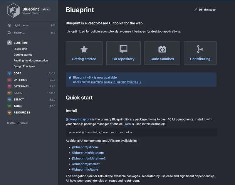Image resolution: width=235 pixels, height=185 pixels.
Task: Go to Reading the documentation
Action: (x=31, y=61)
